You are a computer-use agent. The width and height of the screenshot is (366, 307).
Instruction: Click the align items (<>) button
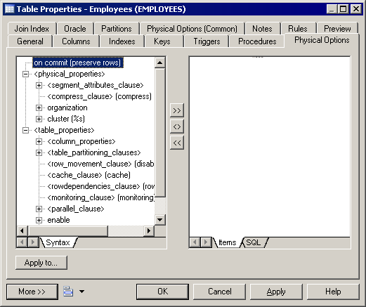coord(177,126)
